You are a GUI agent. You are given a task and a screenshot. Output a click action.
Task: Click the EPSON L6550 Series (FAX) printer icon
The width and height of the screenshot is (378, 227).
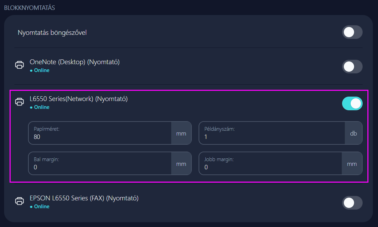19,201
